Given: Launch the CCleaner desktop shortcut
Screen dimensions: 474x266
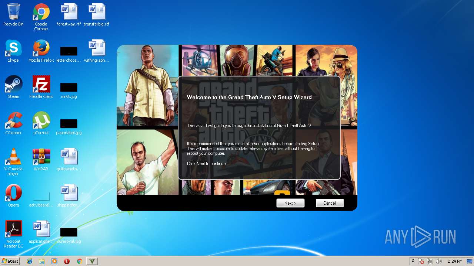Looking at the screenshot, I should (13, 124).
